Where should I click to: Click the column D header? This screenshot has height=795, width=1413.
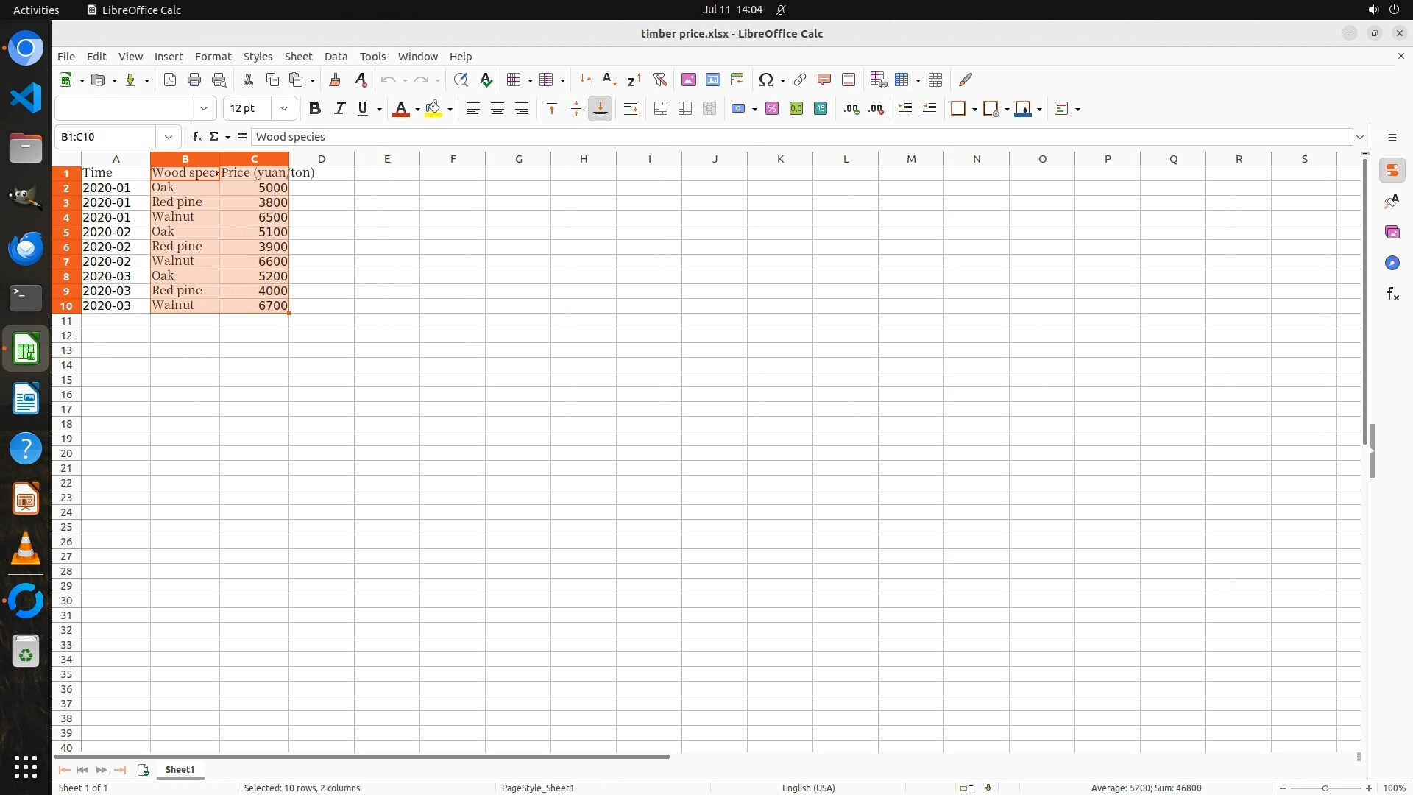pyautogui.click(x=322, y=159)
